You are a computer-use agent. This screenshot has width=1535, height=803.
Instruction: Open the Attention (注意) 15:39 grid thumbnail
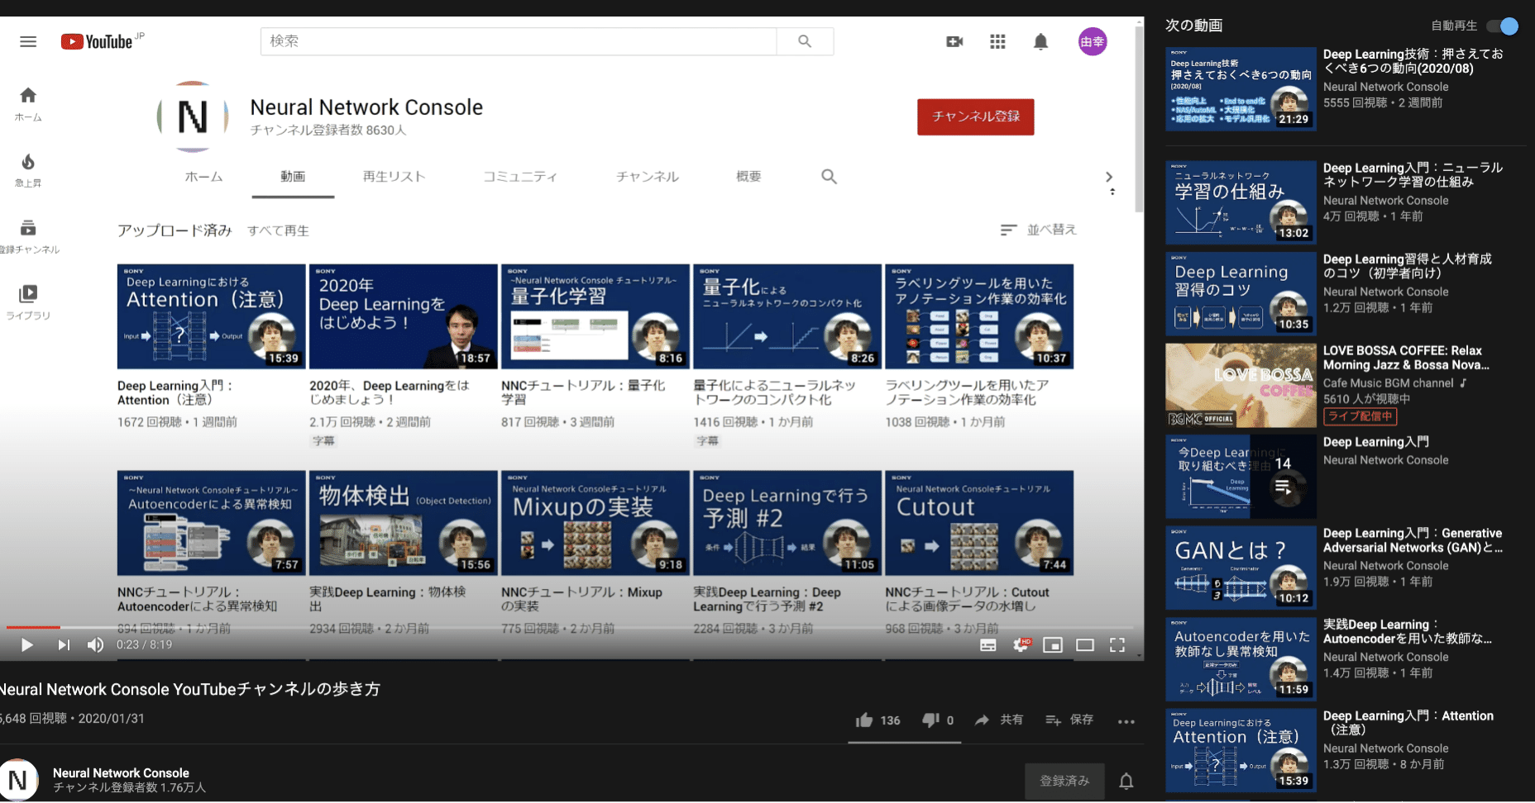pos(212,316)
